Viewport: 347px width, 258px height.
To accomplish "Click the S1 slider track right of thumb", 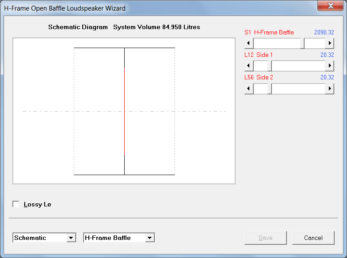I will [315, 43].
